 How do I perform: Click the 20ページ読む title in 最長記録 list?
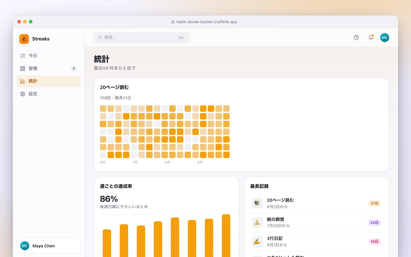click(280, 200)
